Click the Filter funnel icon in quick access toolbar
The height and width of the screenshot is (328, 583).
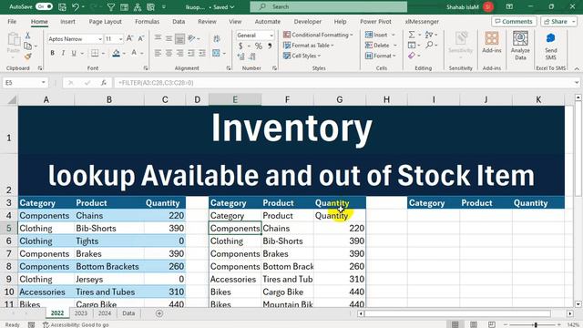point(111,6)
